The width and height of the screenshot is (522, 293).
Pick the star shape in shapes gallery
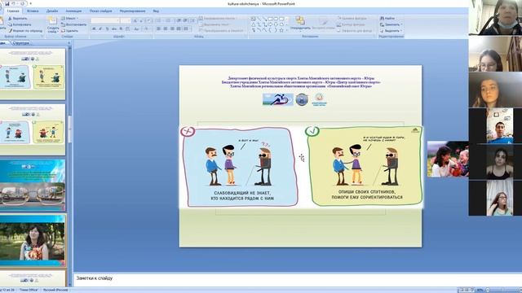tap(281, 30)
